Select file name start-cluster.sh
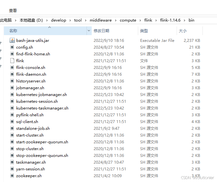 (30, 135)
